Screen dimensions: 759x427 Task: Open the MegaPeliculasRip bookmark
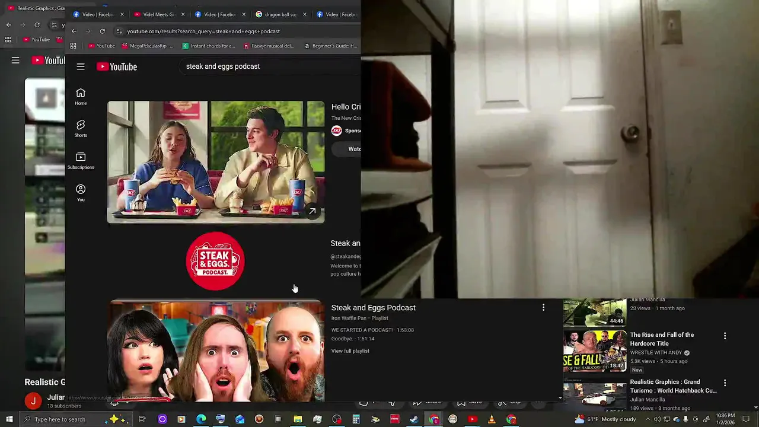tap(148, 46)
